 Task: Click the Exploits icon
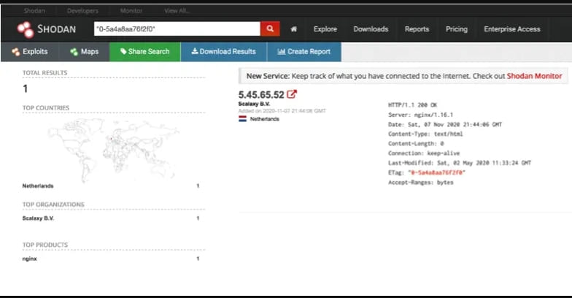pyautogui.click(x=16, y=52)
